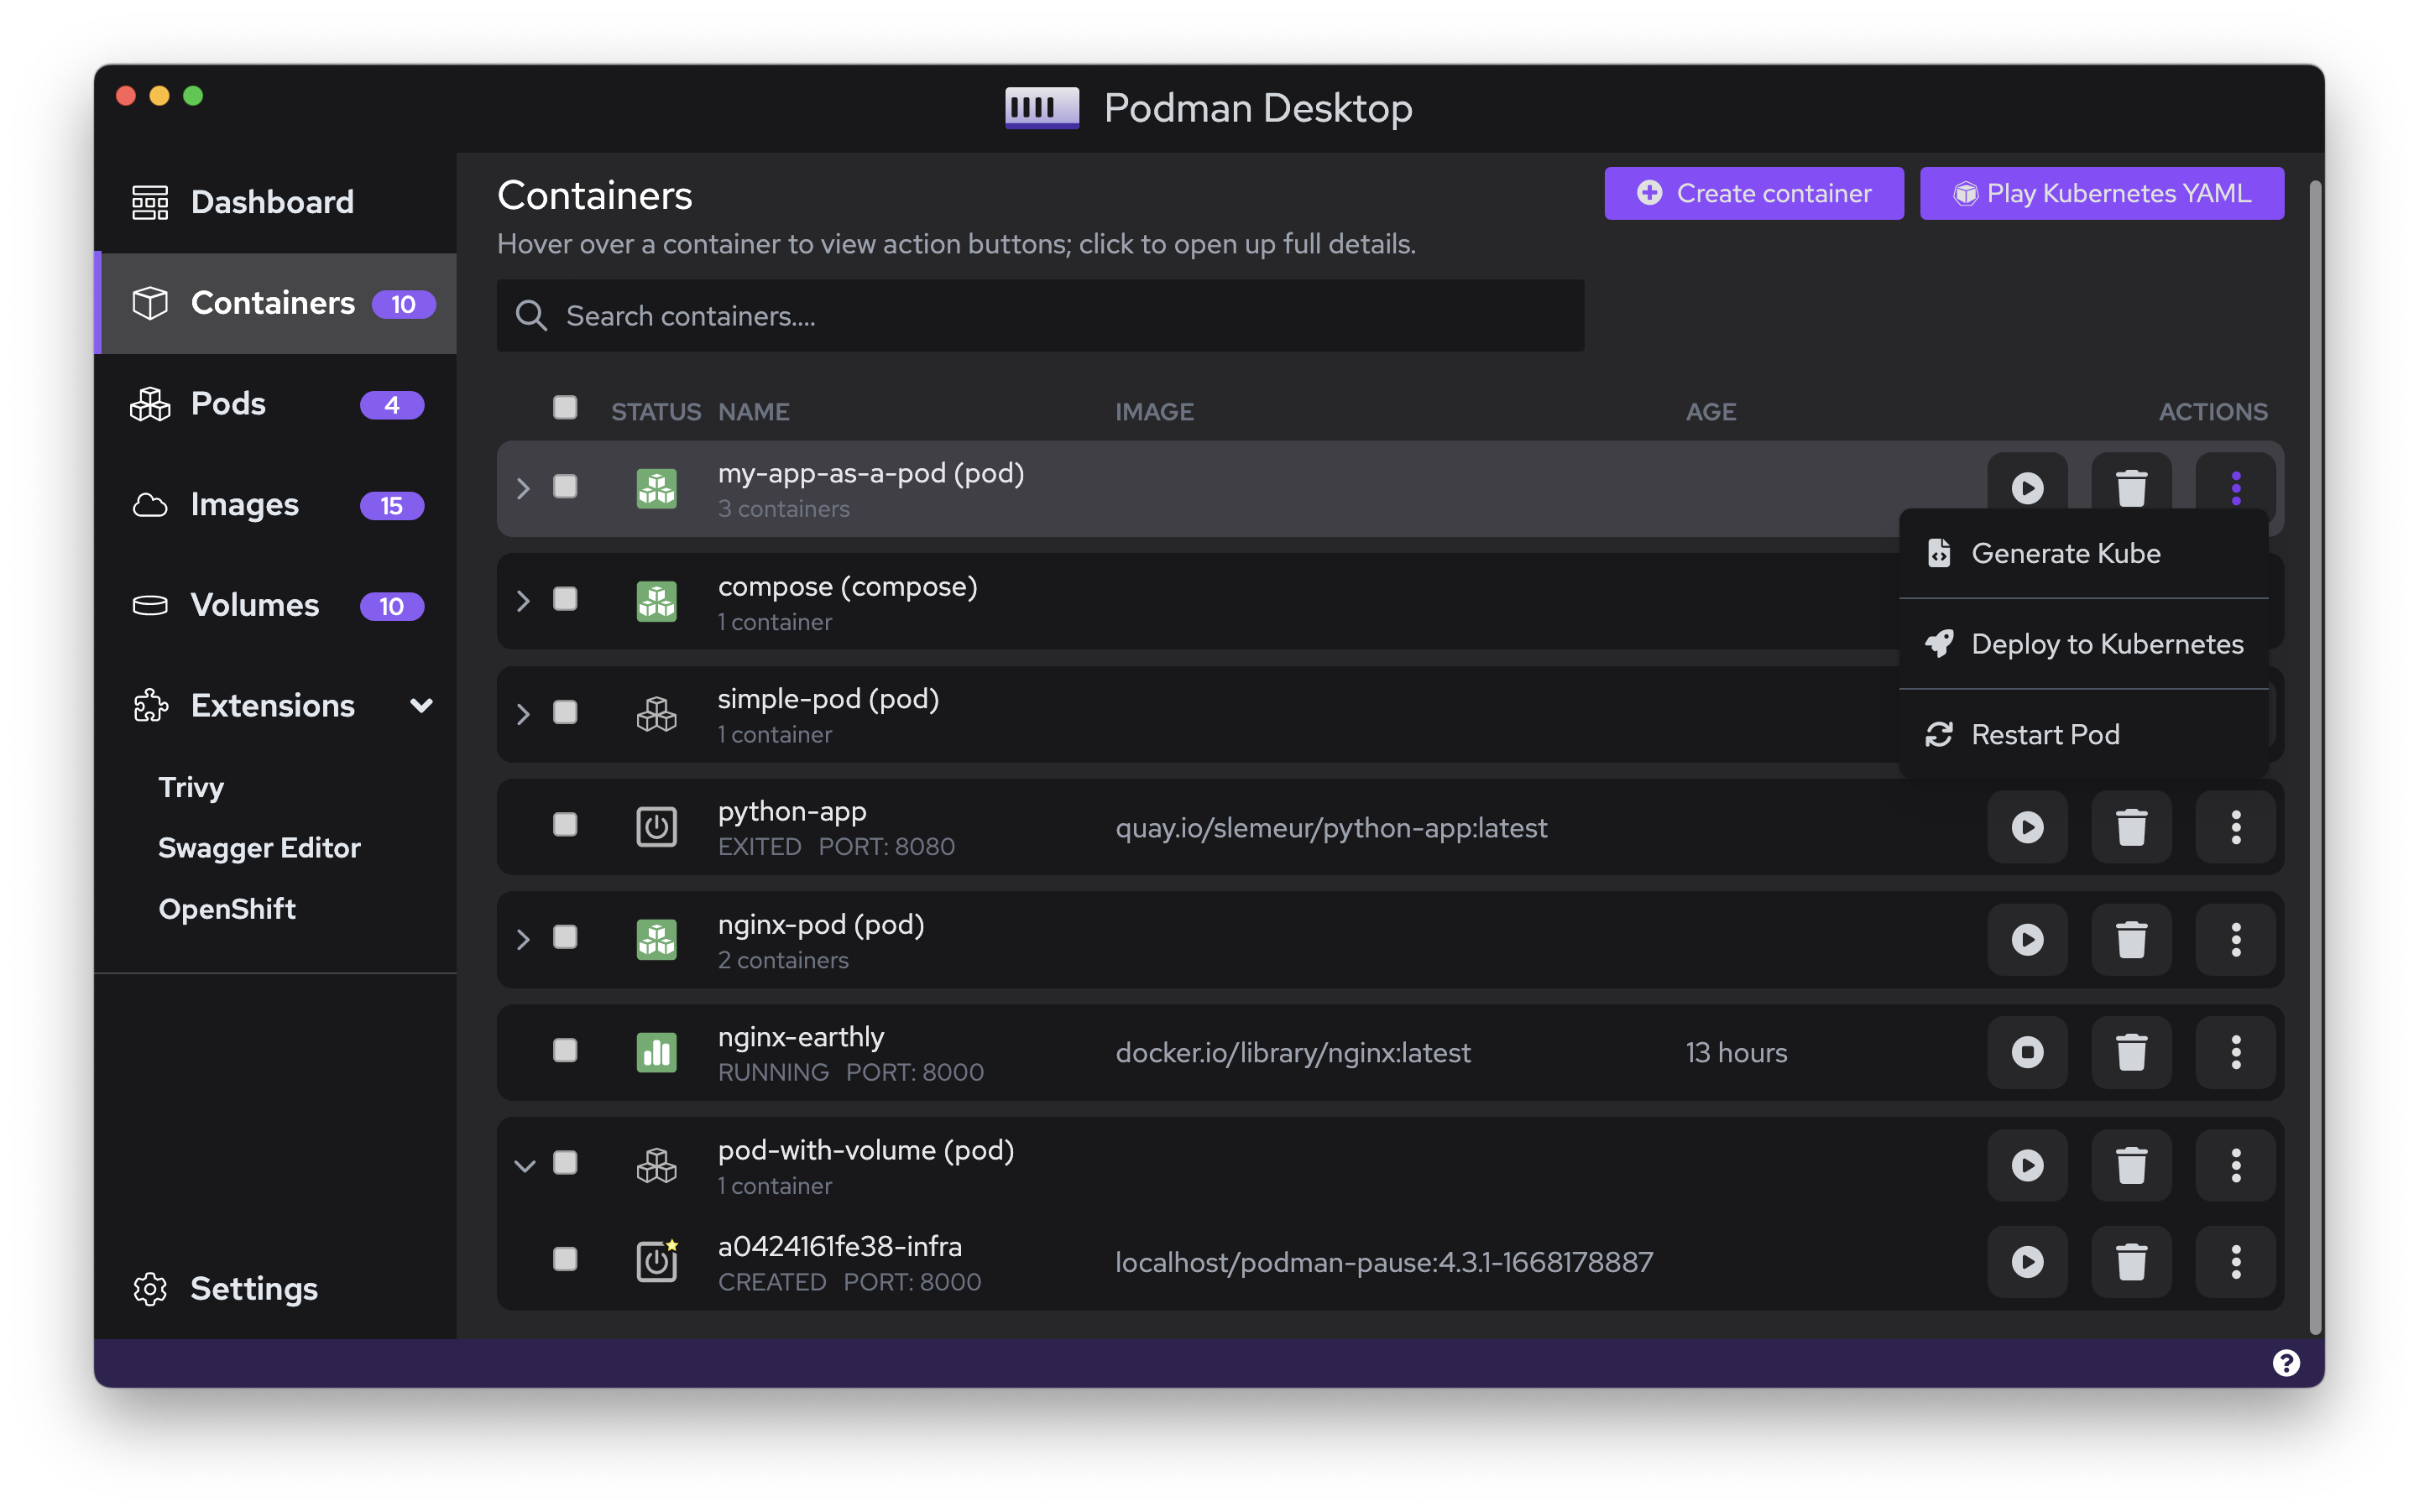Start the a0424161fe38-infra container

2027,1261
